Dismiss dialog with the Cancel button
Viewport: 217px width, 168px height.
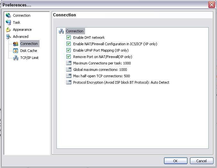point(202,161)
